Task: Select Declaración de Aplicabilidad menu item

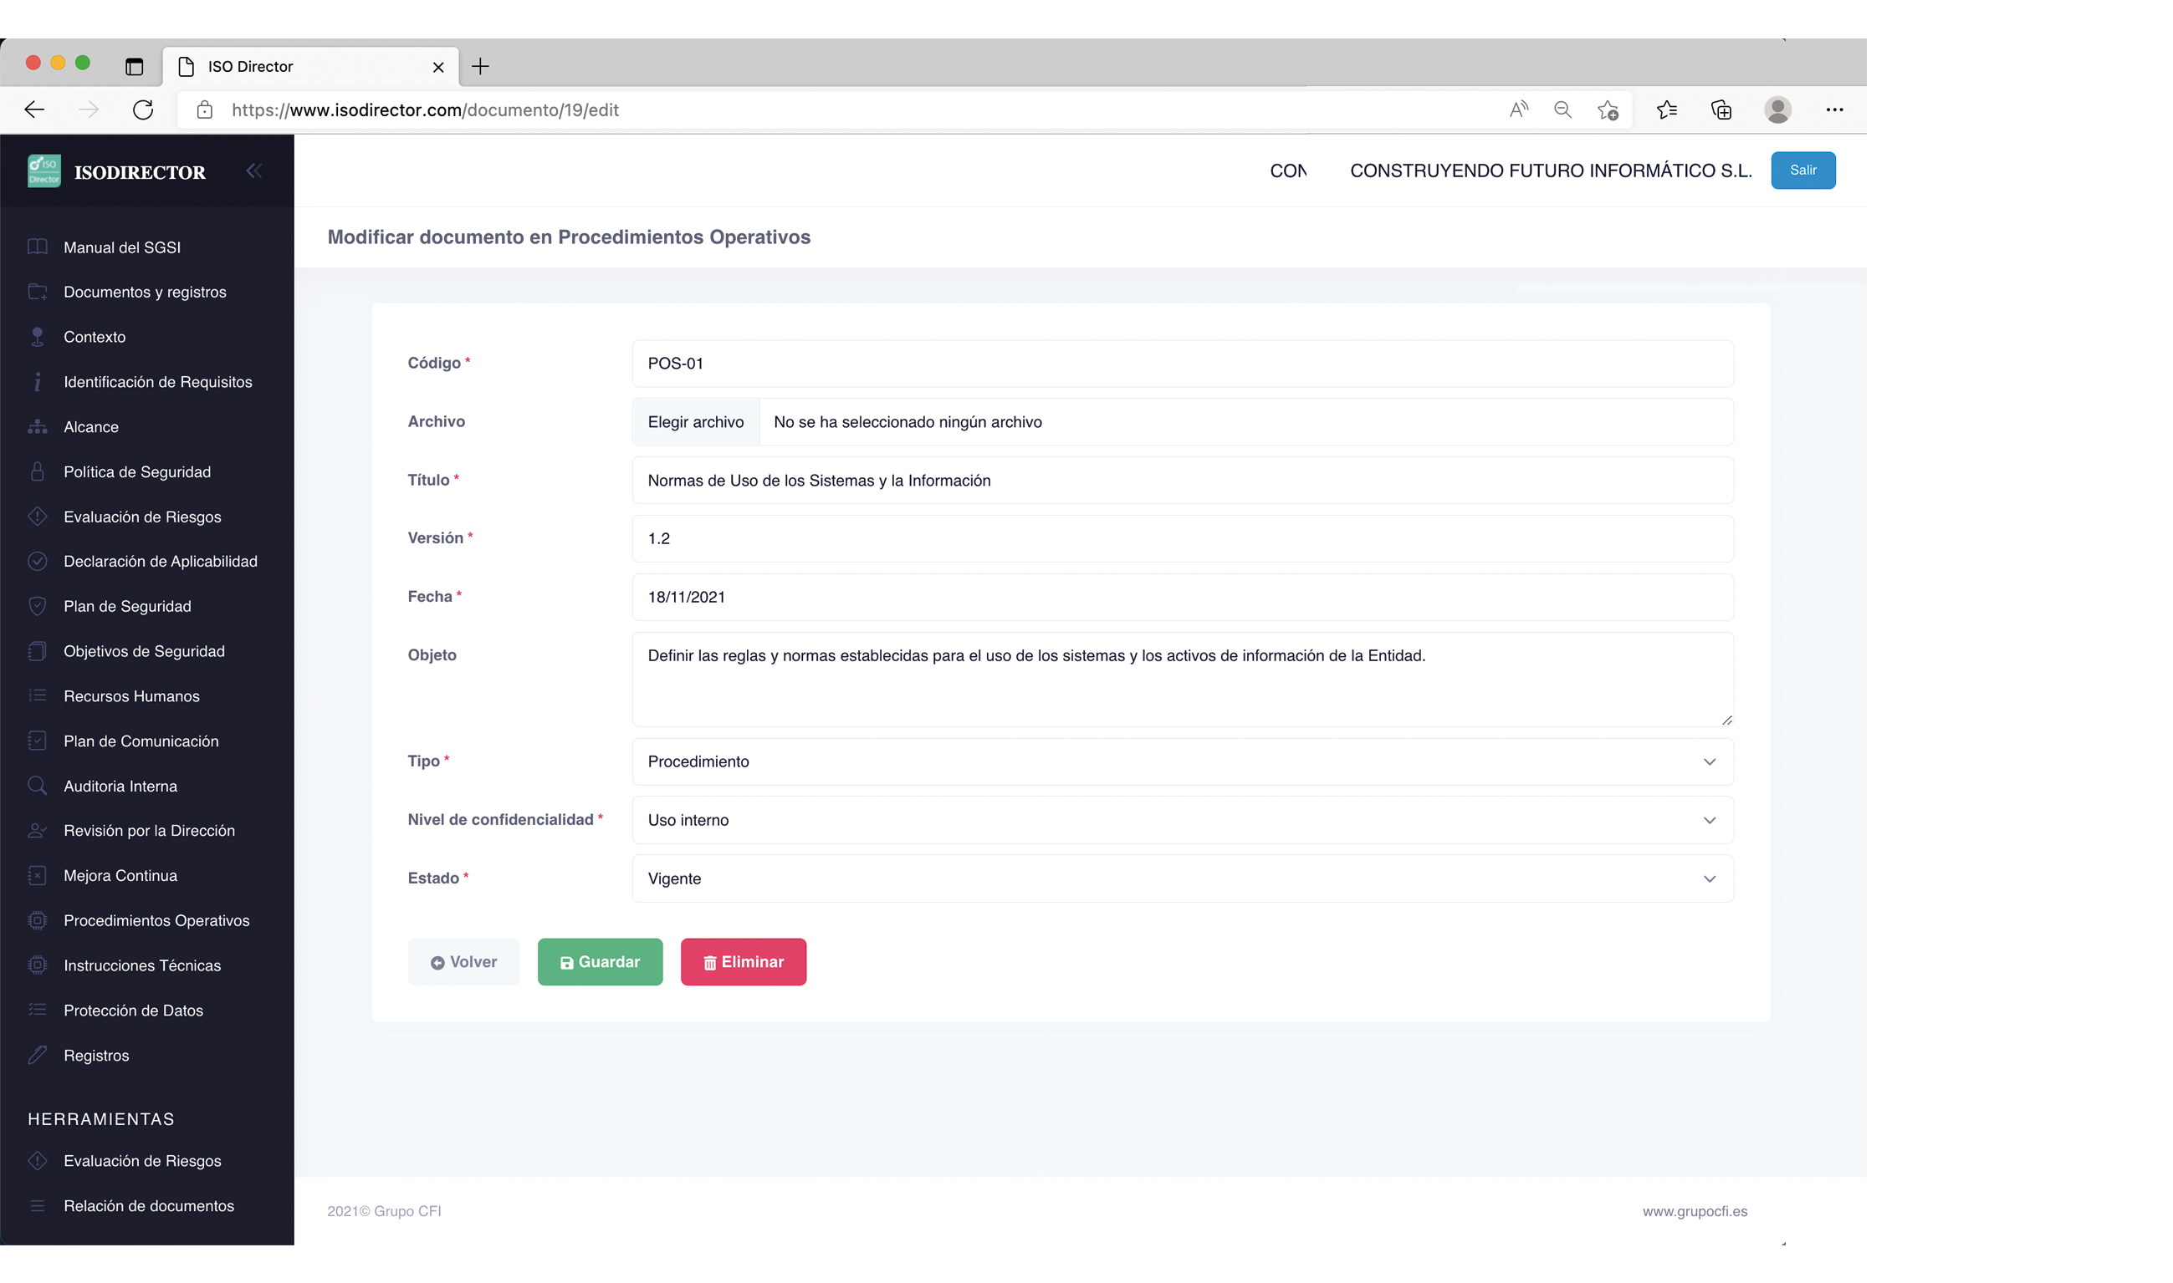Action: [161, 561]
